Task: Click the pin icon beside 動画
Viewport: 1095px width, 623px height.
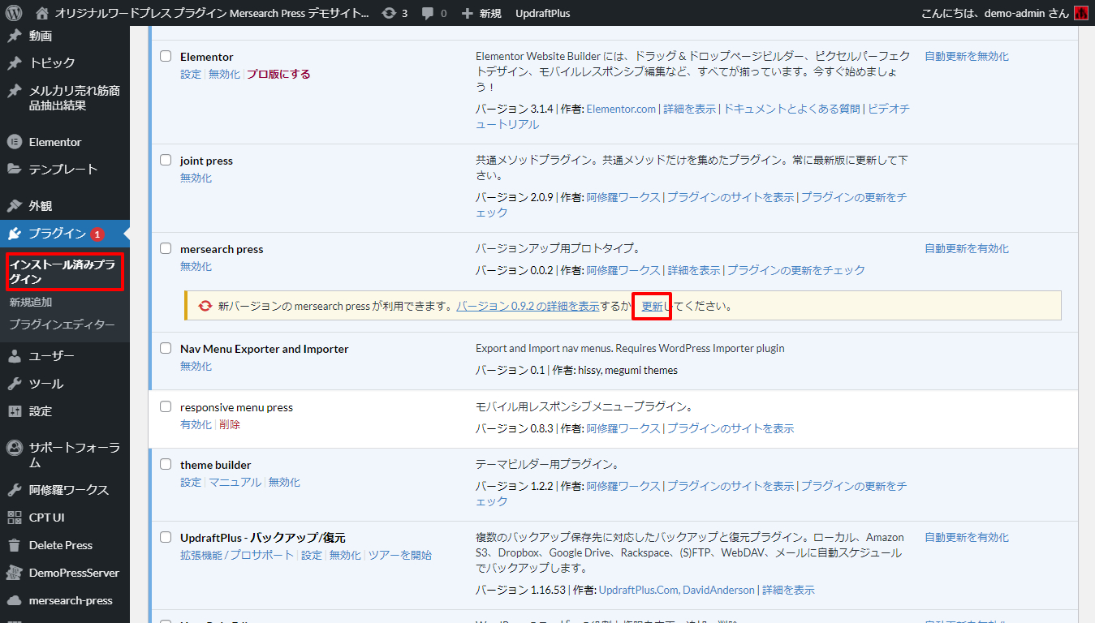Action: [x=14, y=36]
